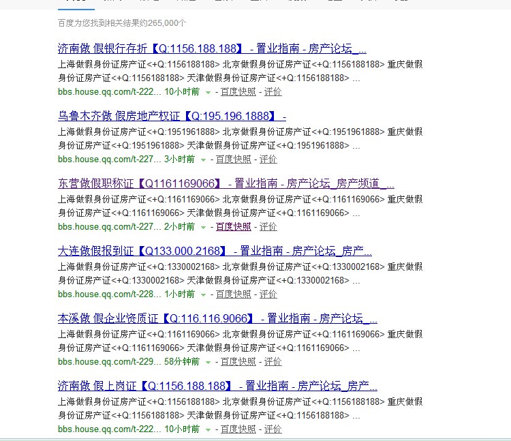Click 评价 on the 2小时前 result
The width and height of the screenshot is (511, 441).
[x=268, y=227]
